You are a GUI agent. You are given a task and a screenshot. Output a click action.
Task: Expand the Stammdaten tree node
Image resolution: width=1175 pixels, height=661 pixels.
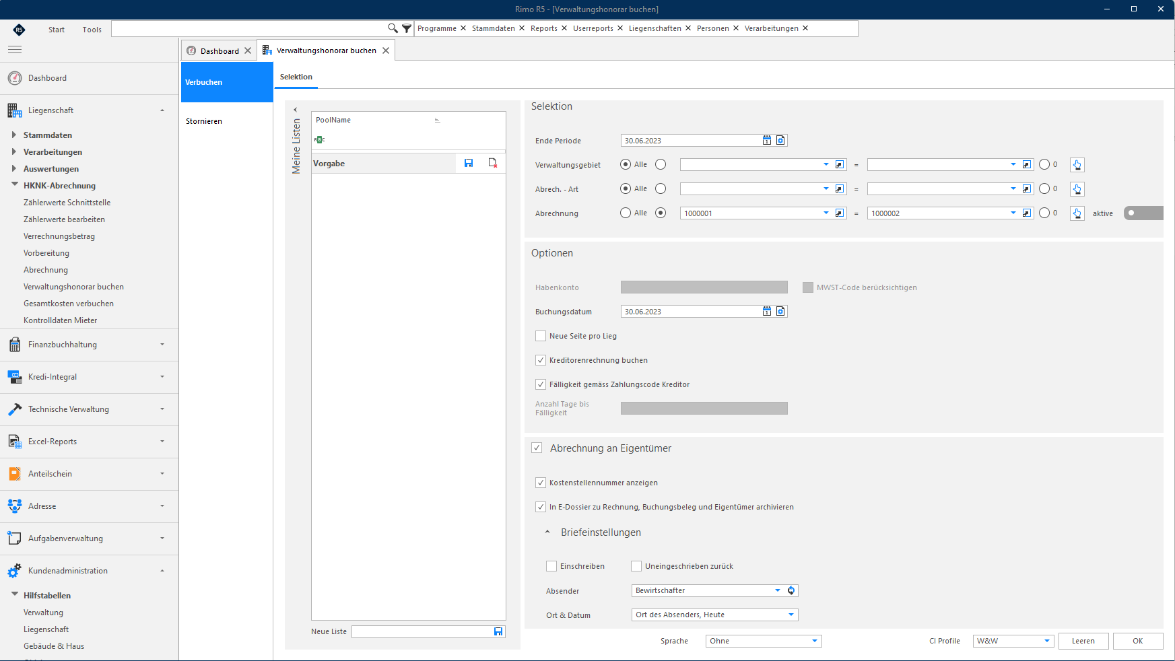pos(14,135)
